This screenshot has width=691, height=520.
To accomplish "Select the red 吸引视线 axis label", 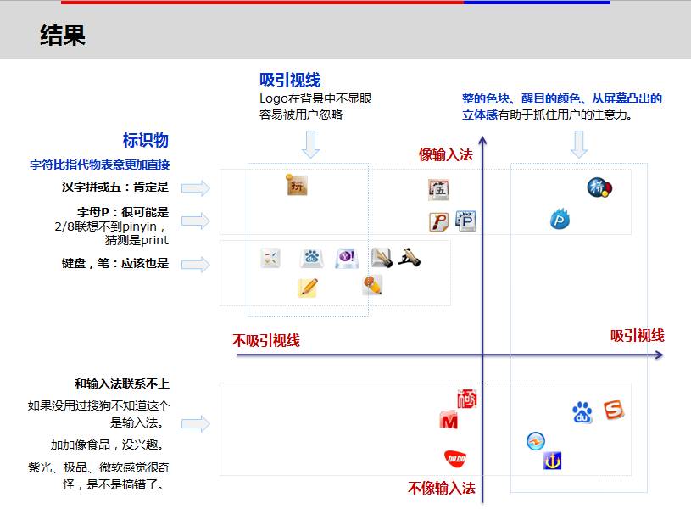I will click(x=638, y=336).
